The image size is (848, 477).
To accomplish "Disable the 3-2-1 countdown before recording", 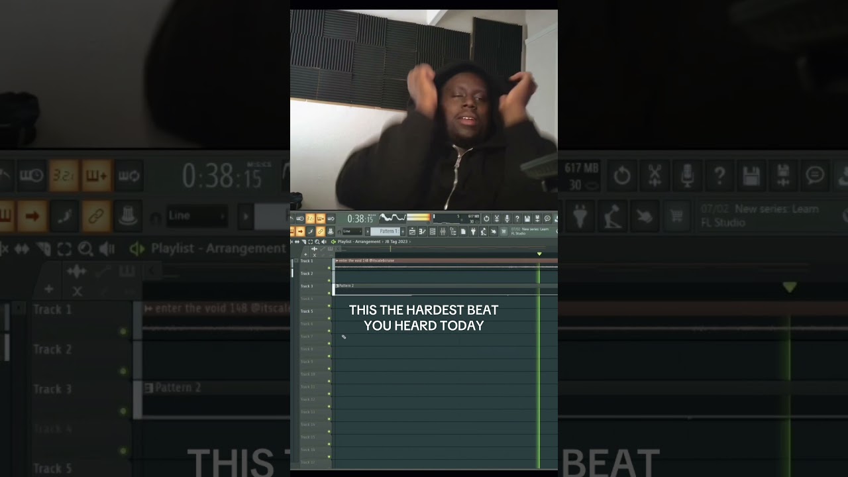I will tap(311, 219).
